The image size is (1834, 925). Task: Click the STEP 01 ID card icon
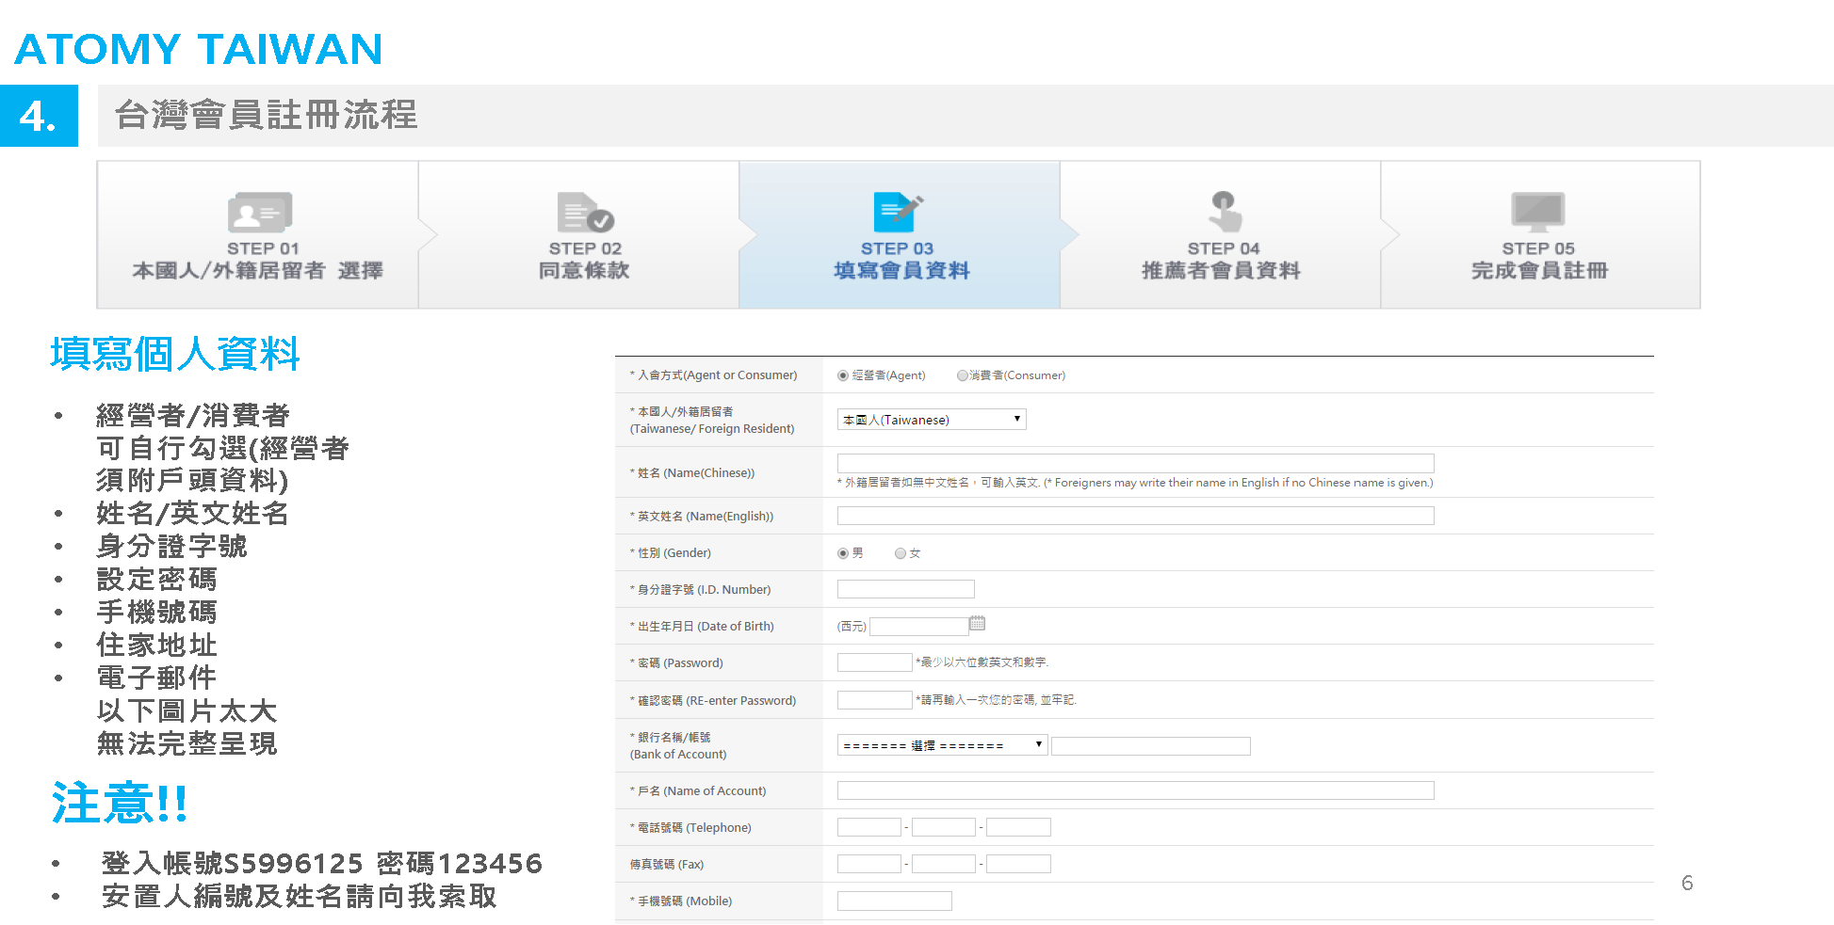[x=260, y=213]
